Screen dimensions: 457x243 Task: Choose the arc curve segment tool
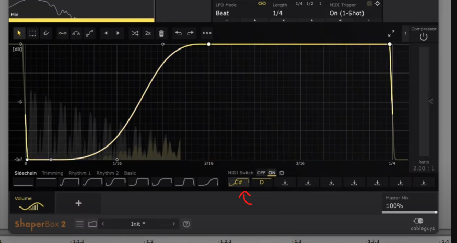[76, 33]
